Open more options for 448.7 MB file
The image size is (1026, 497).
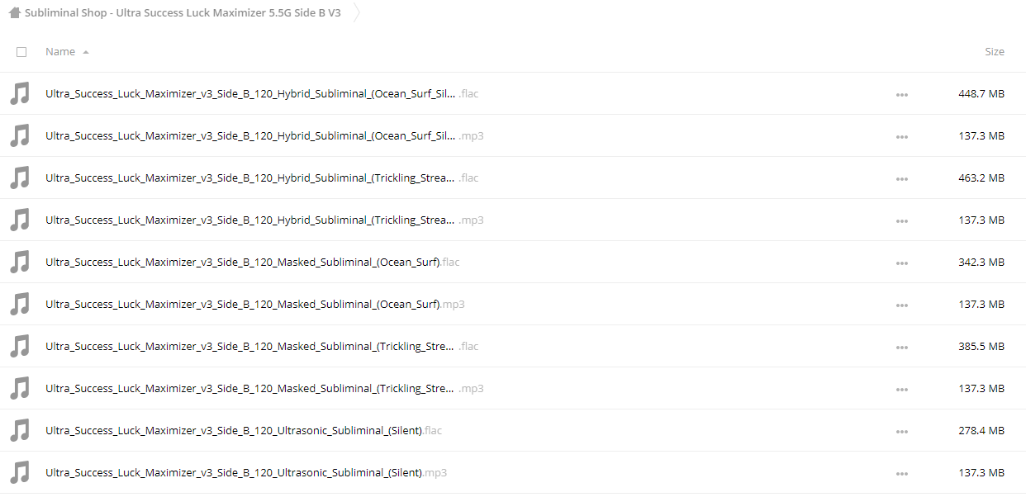[x=901, y=94]
